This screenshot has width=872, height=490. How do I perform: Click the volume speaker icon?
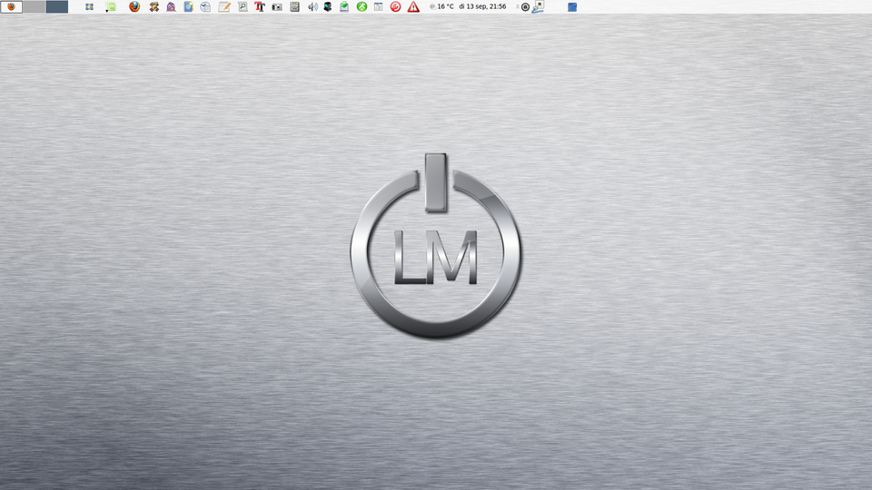pyautogui.click(x=312, y=6)
